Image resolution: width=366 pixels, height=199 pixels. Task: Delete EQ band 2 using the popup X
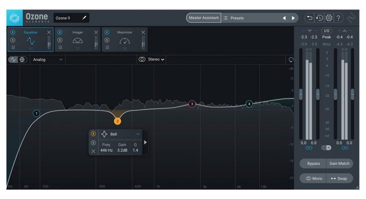(93, 151)
